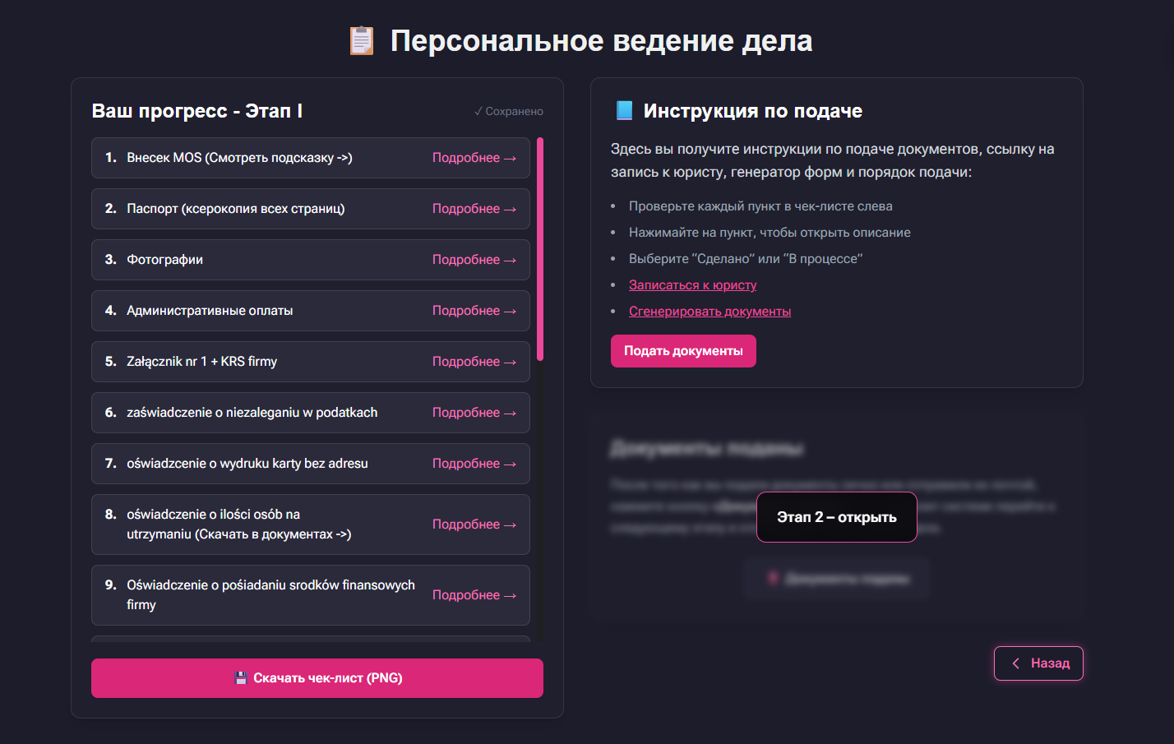The width and height of the screenshot is (1174, 744).
Task: Click the blue book icon near Инструкция
Action: (x=625, y=110)
